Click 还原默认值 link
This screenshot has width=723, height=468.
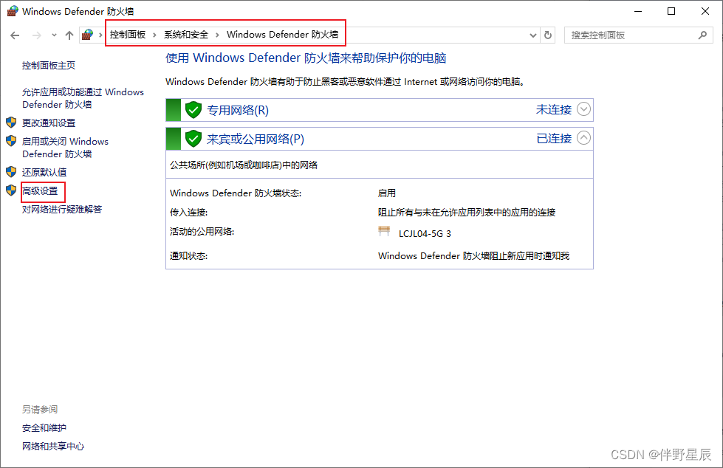[x=44, y=173]
